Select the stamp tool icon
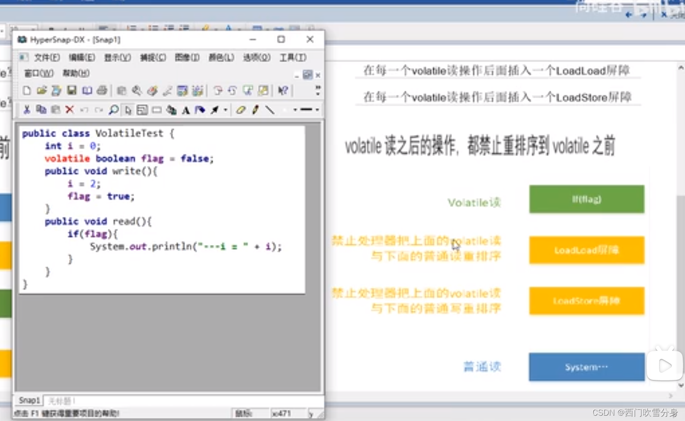The width and height of the screenshot is (685, 421). coord(171,109)
